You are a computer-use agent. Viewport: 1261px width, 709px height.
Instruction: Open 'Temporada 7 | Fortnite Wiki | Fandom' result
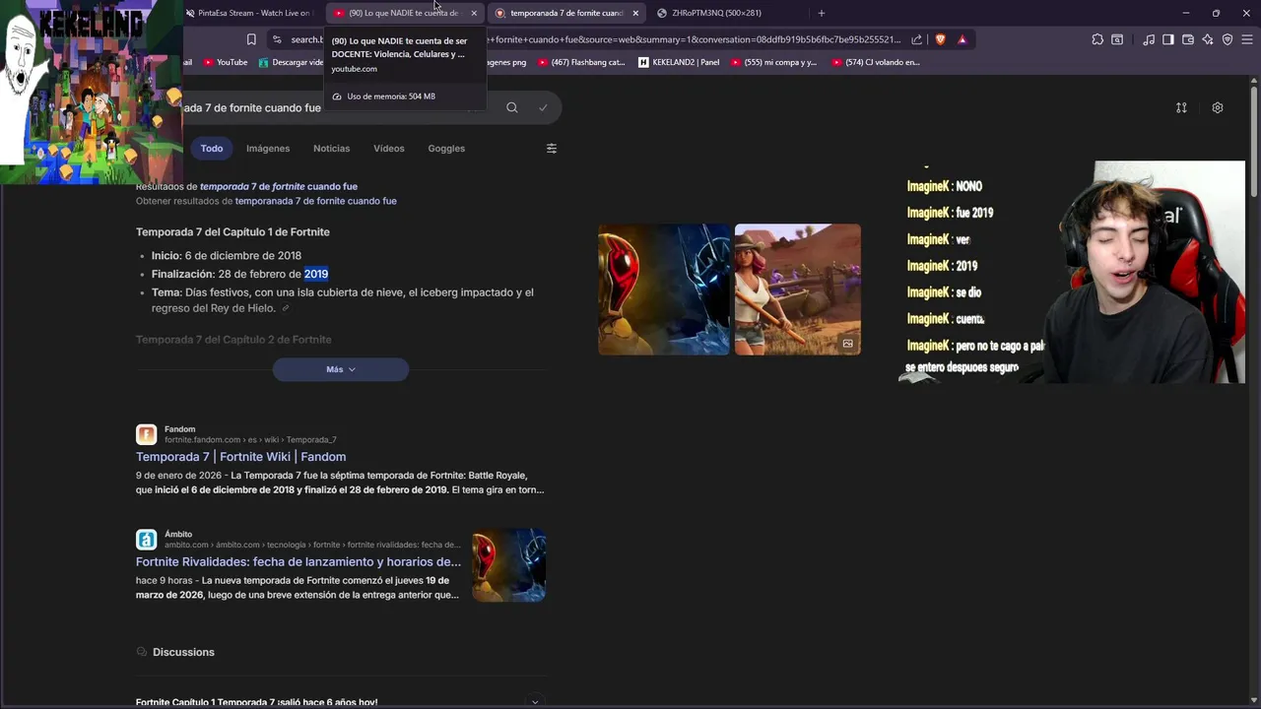pyautogui.click(x=240, y=457)
